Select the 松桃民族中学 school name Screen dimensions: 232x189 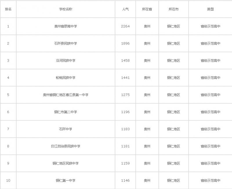[66, 78]
